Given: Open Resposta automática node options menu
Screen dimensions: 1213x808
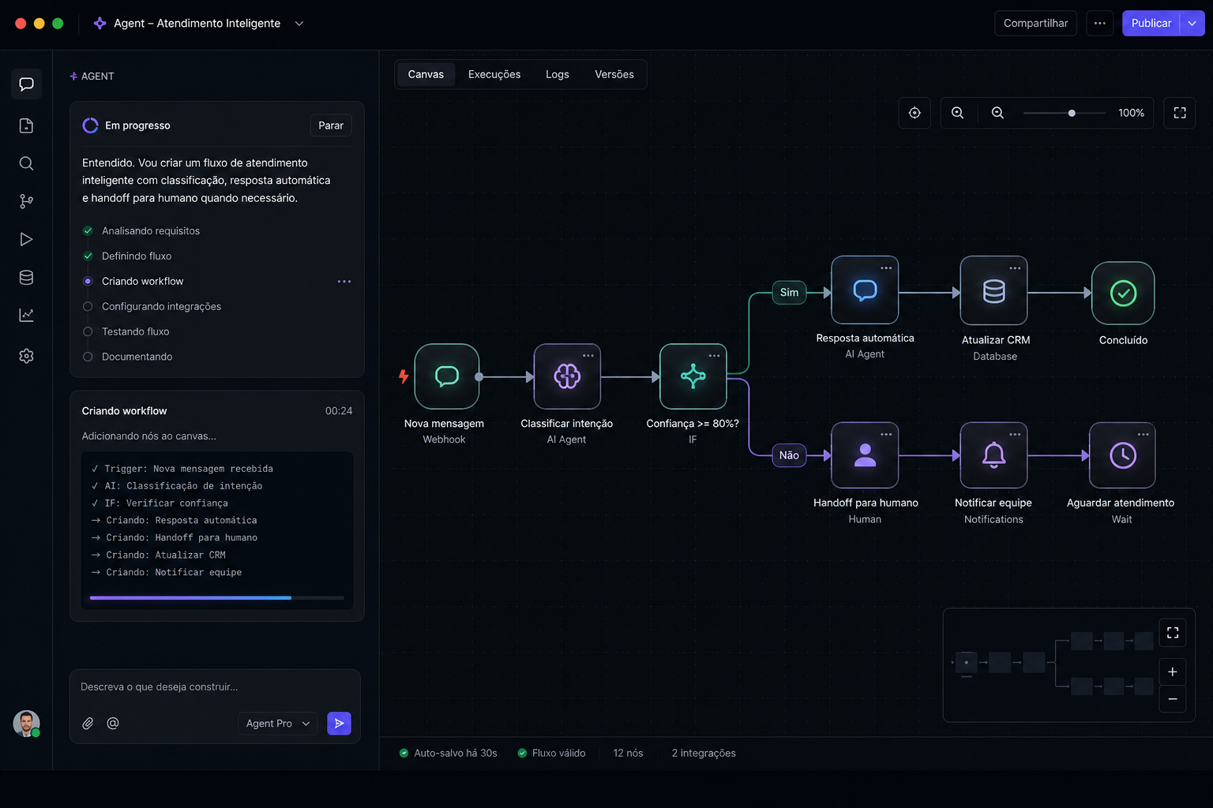Looking at the screenshot, I should tap(886, 268).
